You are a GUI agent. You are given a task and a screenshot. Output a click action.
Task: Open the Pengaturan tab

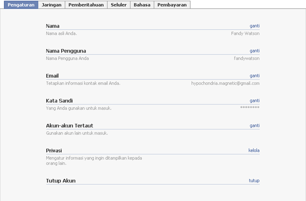(21, 5)
